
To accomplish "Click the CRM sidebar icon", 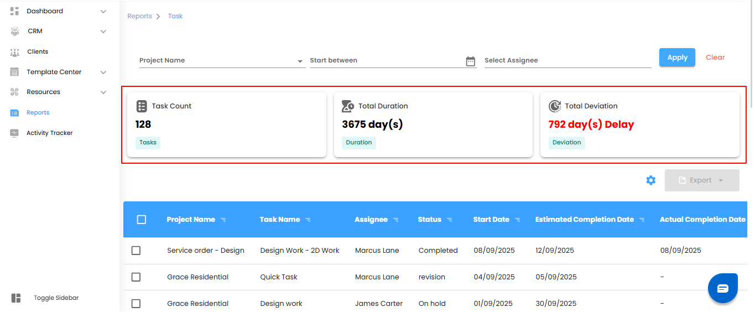I will tap(14, 32).
